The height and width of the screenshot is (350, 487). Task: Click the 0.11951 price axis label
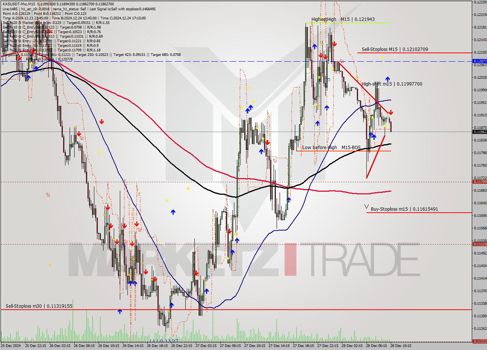[x=480, y=102]
